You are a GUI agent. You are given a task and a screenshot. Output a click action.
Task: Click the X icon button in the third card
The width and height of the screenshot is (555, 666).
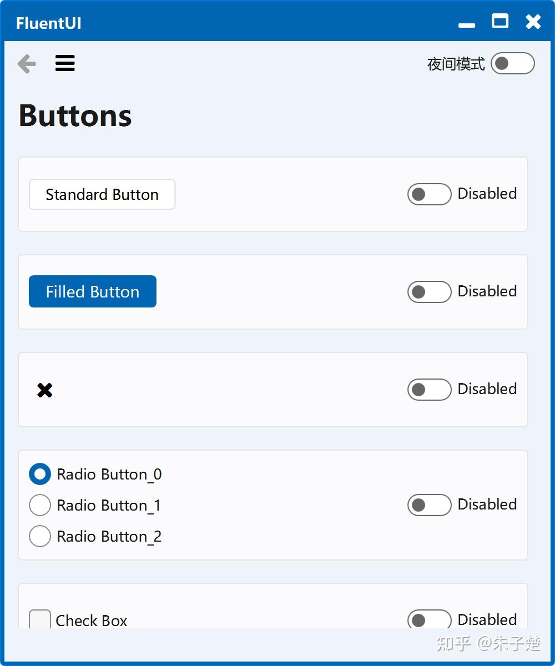point(44,390)
